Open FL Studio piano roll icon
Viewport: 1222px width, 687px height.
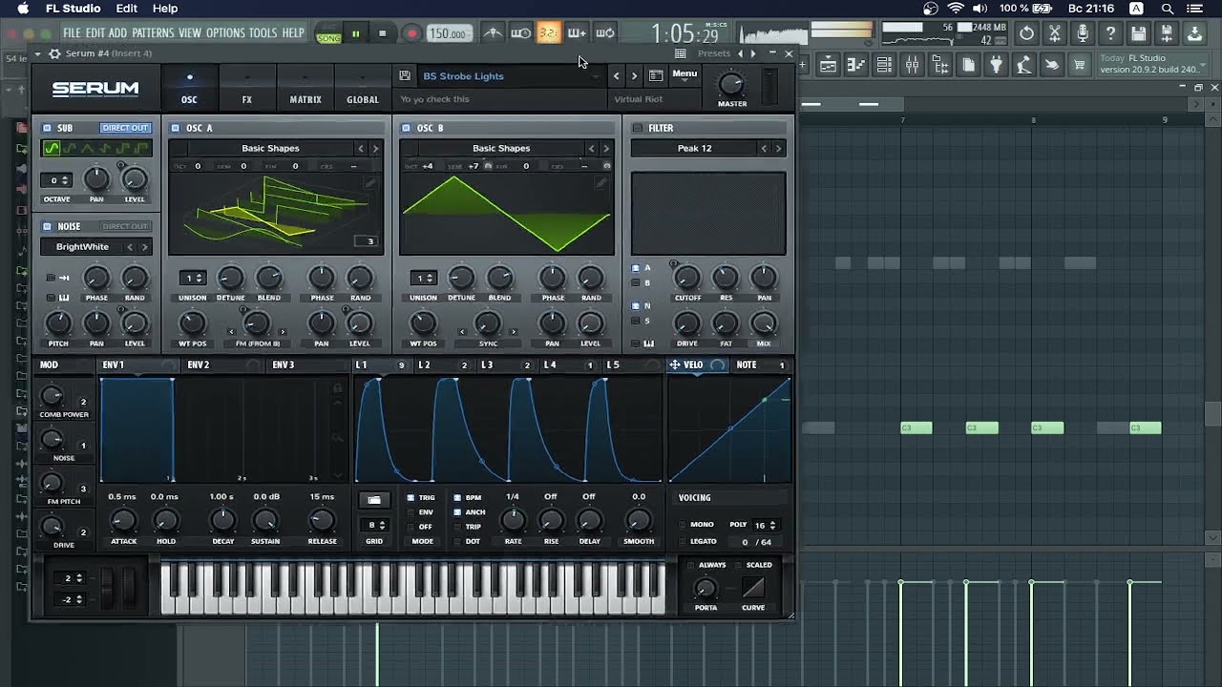coord(856,65)
